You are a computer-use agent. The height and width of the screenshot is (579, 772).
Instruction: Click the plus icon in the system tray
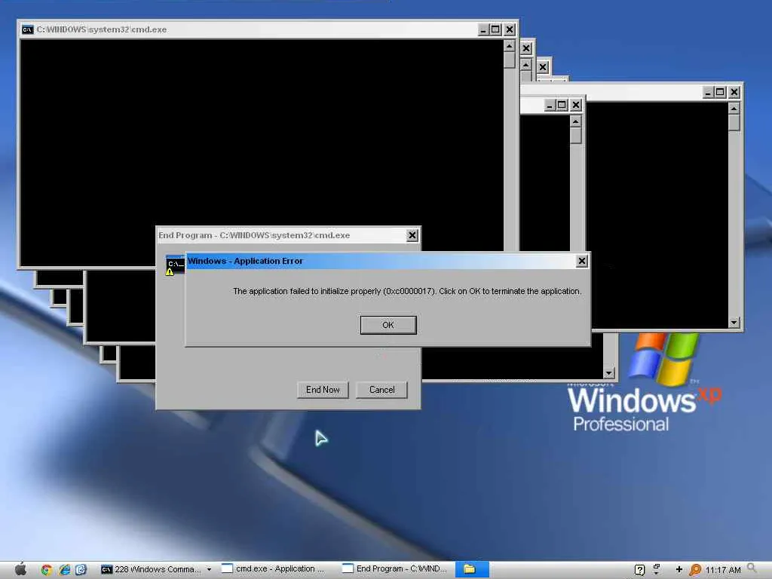point(679,570)
